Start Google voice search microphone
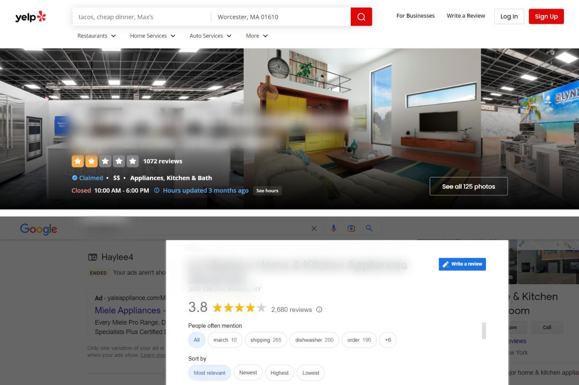Image resolution: width=579 pixels, height=385 pixels. pyautogui.click(x=333, y=228)
